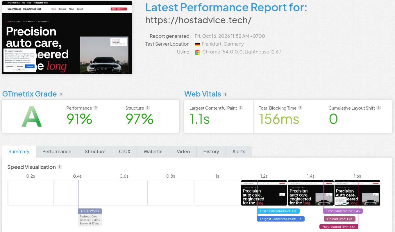Screen dimensions: 395x232
Task: Click the Time to Interactive: 1.4s marker
Action: point(343,211)
